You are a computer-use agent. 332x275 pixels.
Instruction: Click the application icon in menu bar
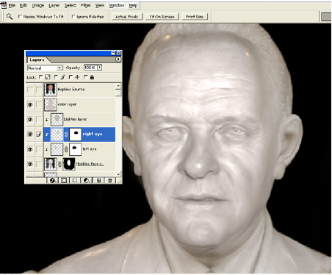(x=4, y=5)
